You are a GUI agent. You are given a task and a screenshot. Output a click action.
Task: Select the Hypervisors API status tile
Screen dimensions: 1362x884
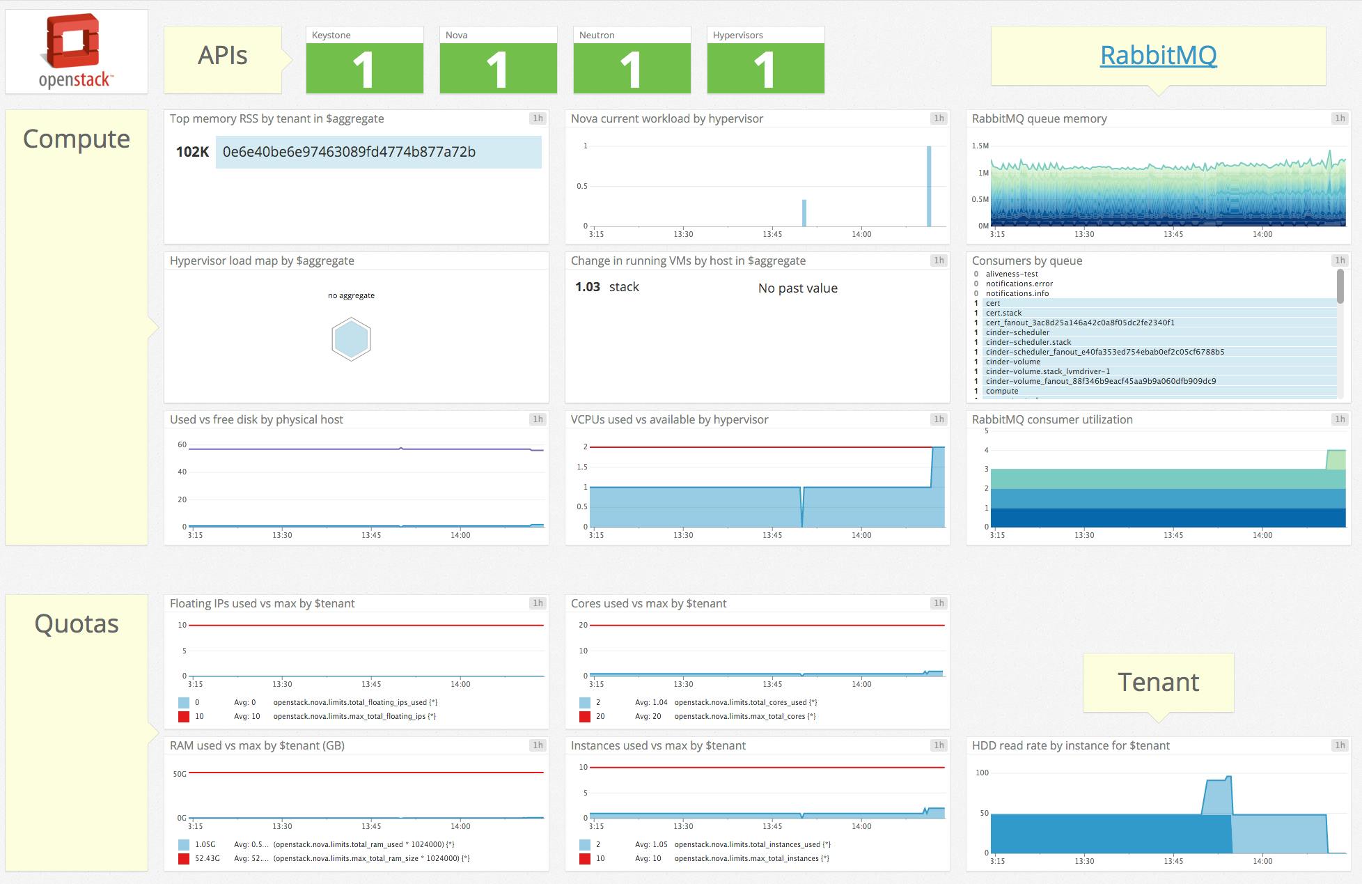point(765,68)
